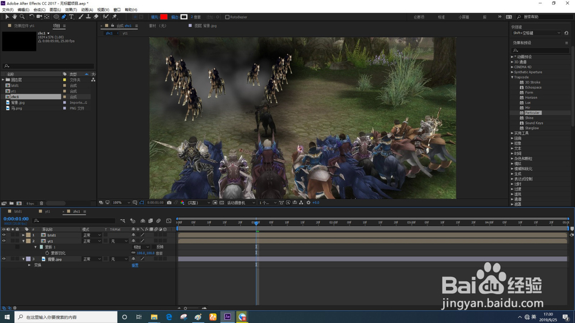Select the Hand tool
Viewport: 575px width, 323px height.
coord(14,17)
